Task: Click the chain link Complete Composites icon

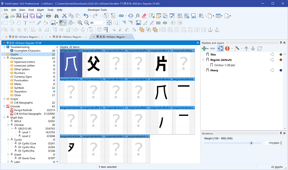Action: coord(121,16)
